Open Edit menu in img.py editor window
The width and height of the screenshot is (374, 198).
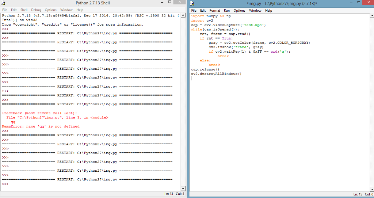(x=203, y=11)
